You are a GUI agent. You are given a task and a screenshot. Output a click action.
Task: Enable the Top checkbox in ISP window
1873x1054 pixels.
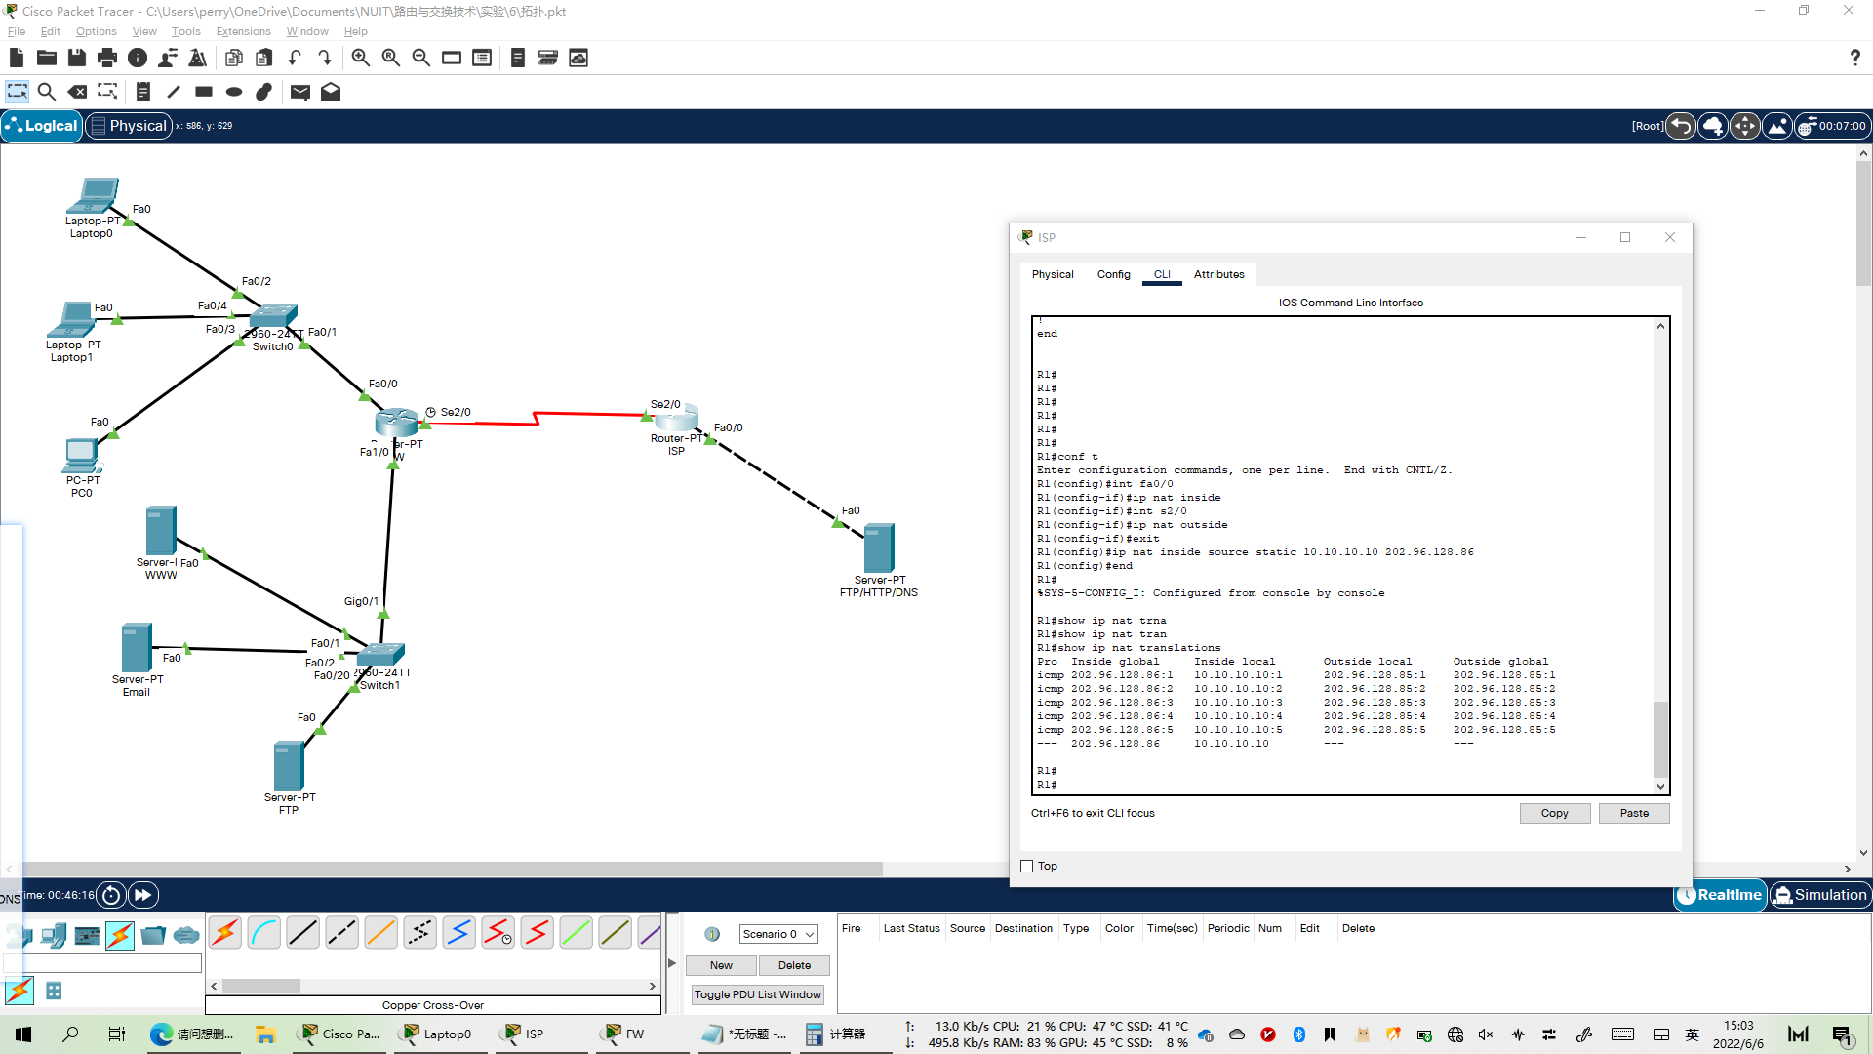tap(1026, 866)
